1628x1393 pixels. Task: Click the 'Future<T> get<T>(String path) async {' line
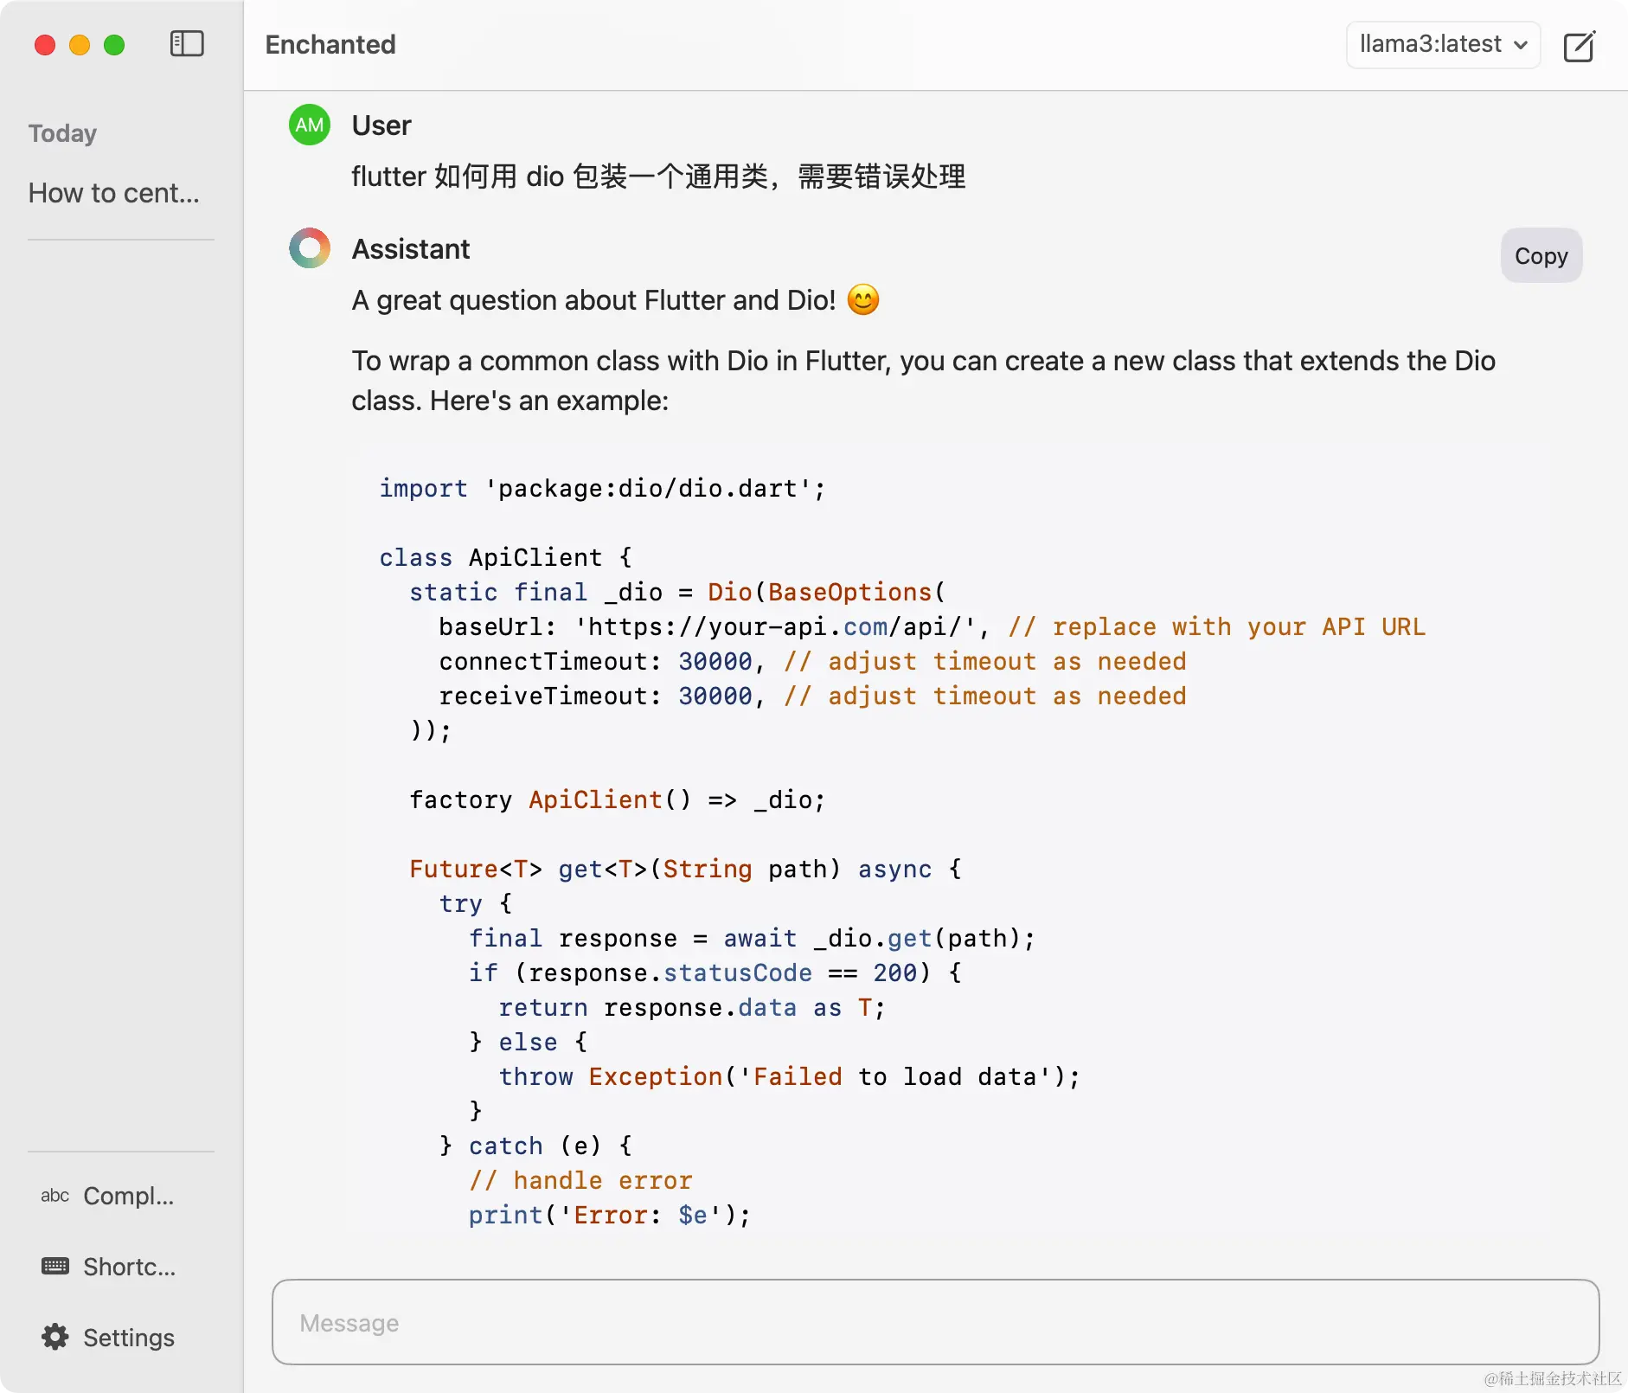pos(686,870)
